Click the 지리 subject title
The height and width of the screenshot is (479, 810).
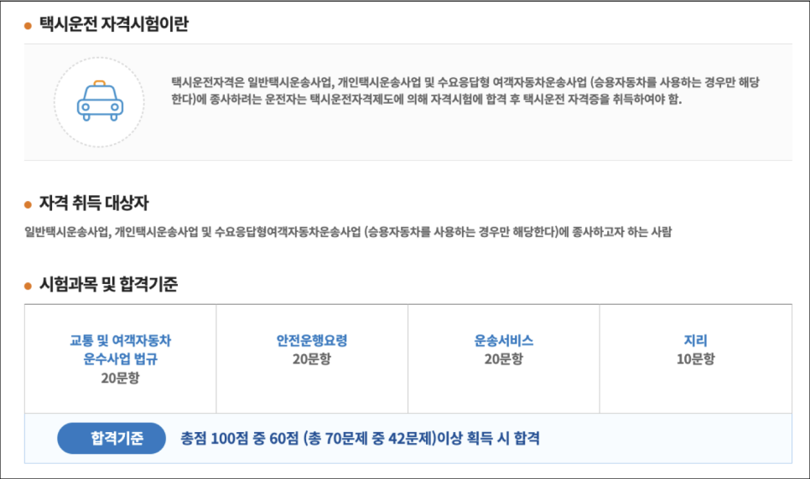(695, 340)
